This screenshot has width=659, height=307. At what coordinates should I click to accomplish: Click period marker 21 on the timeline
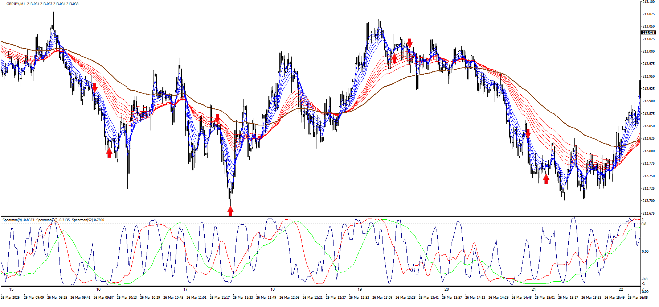click(x=534, y=289)
